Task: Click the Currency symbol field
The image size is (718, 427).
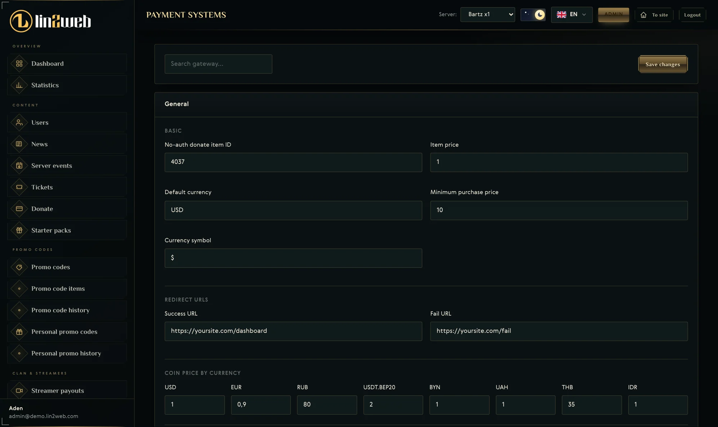Action: pyautogui.click(x=293, y=258)
